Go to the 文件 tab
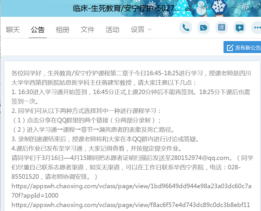The image size is (261, 211). [88, 30]
